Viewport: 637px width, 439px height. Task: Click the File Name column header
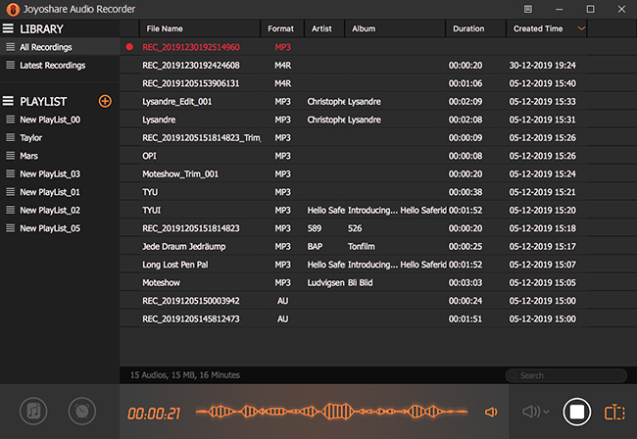click(x=163, y=28)
